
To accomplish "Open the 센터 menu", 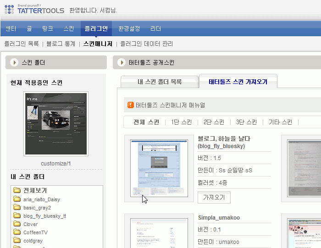I will click(x=11, y=28).
